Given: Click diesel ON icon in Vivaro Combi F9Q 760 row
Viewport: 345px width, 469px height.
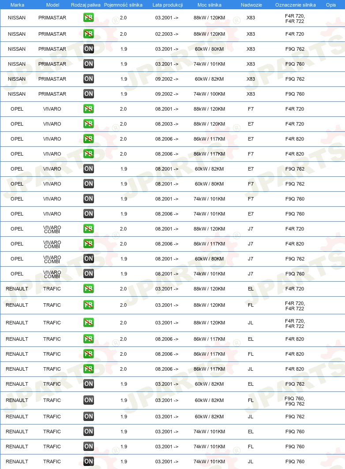Looking at the screenshot, I should coord(88,273).
